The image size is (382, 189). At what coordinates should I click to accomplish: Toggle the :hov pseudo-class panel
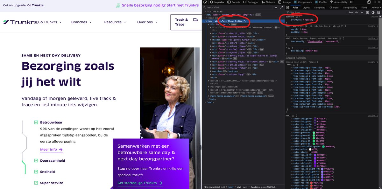[351, 12]
